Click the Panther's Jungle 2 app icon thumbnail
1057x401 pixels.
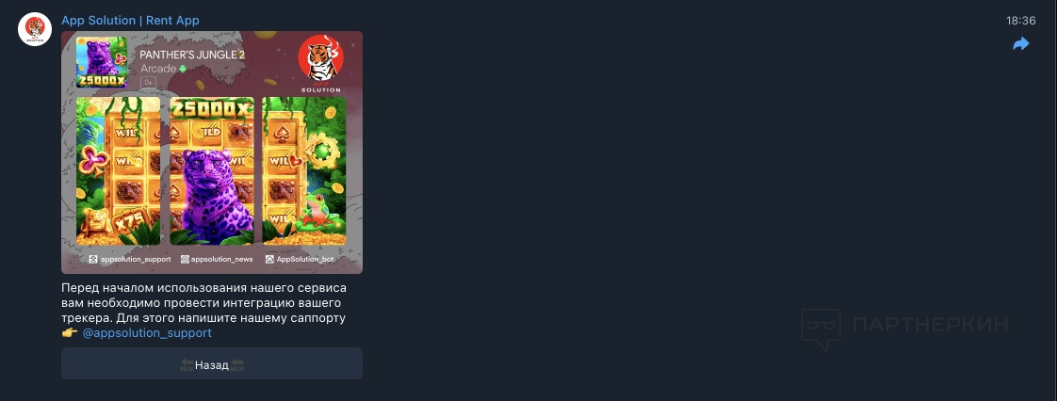pyautogui.click(x=102, y=62)
